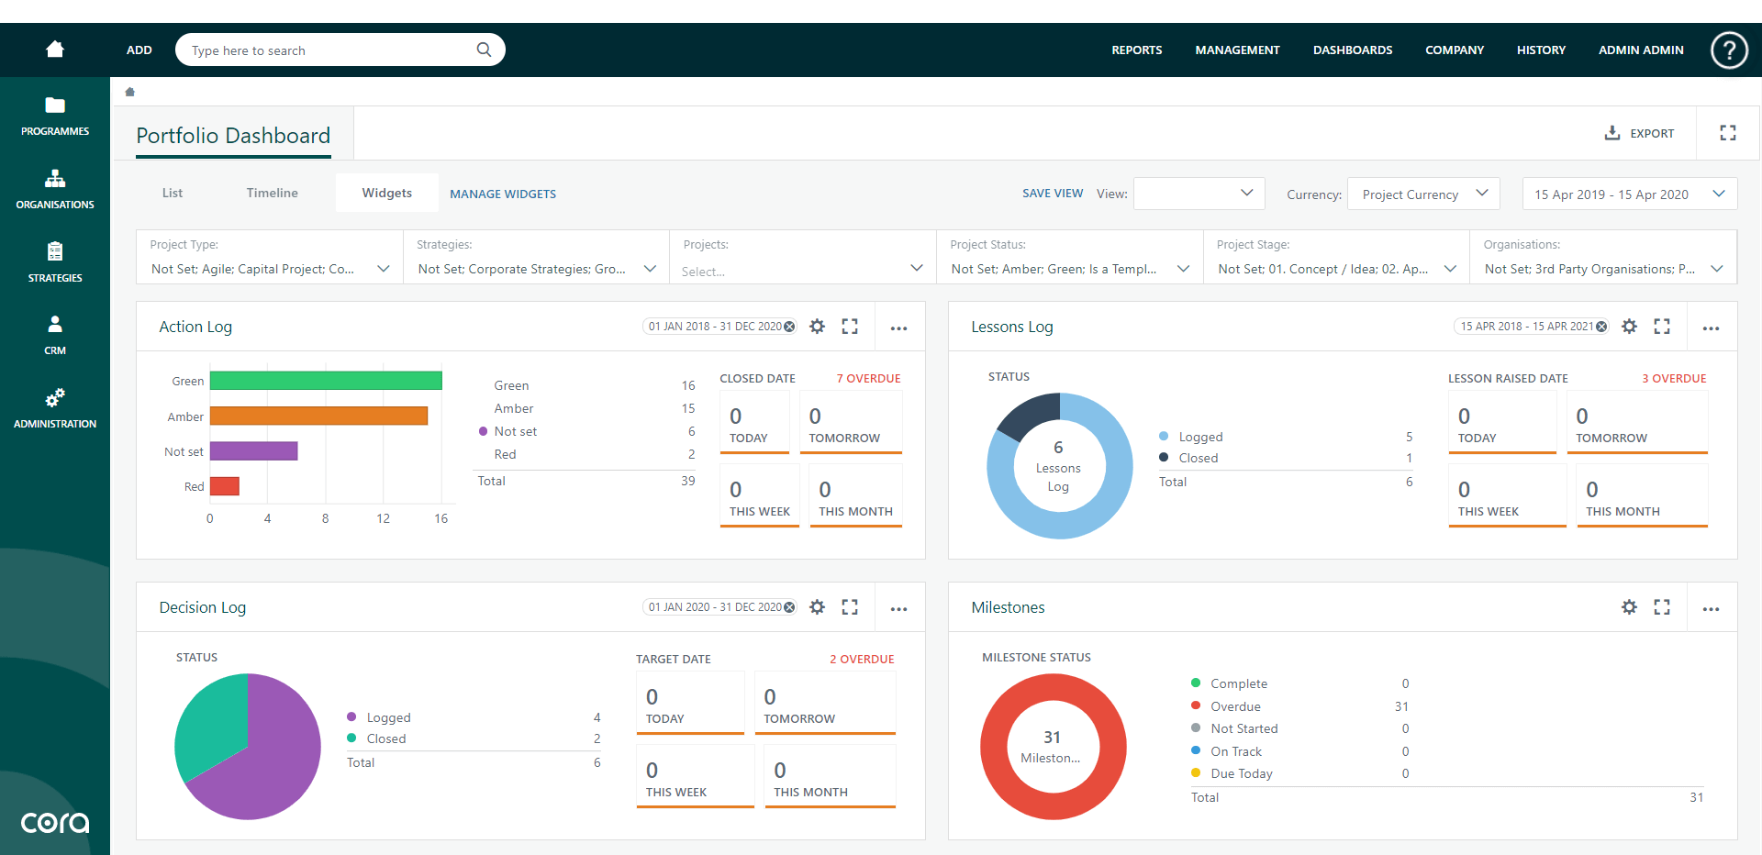Image resolution: width=1762 pixels, height=855 pixels.
Task: Click Overdue legend item in Milestones
Action: pos(1235,706)
